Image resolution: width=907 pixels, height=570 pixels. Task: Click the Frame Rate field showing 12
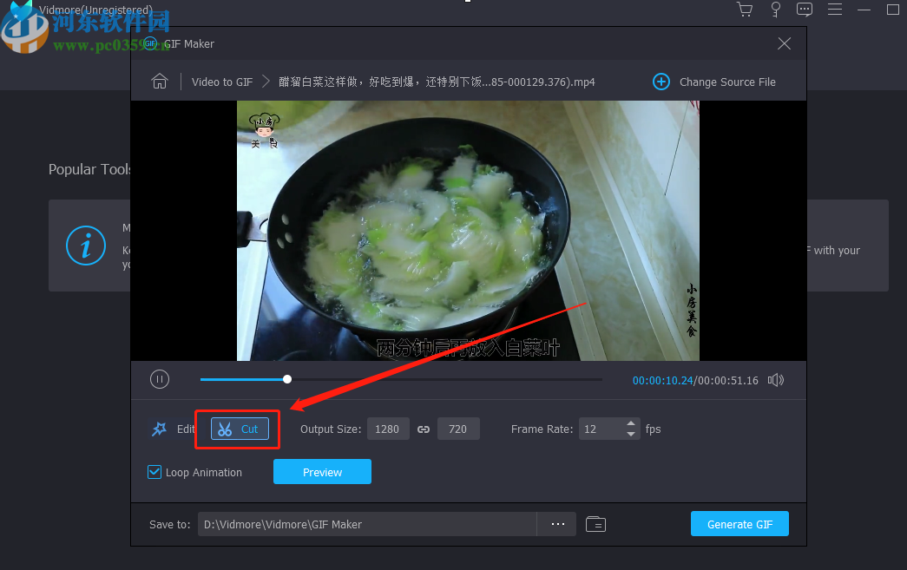602,429
